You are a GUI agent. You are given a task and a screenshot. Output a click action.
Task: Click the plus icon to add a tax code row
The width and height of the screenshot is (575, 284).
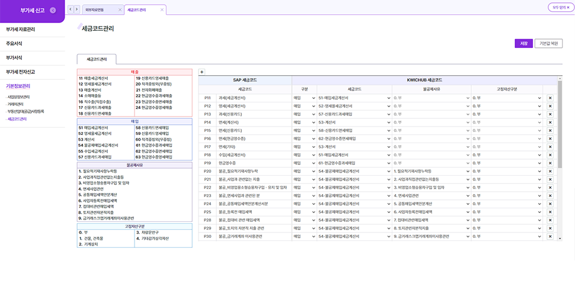[x=202, y=72]
